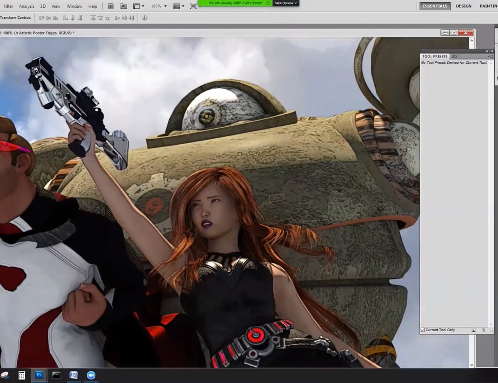Image resolution: width=498 pixels, height=383 pixels.
Task: Open Photoshop from the taskbar
Action: pyautogui.click(x=39, y=375)
